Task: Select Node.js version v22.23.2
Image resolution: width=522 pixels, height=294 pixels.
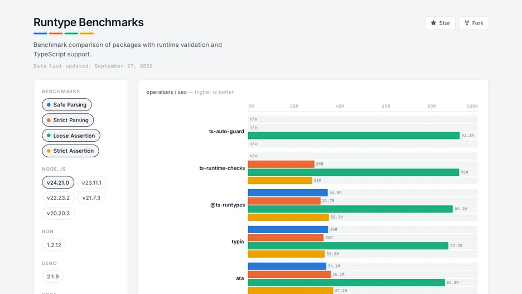Action: coord(58,198)
